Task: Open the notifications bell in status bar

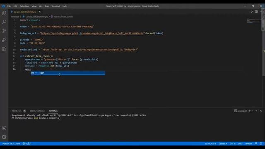Action: point(261,144)
